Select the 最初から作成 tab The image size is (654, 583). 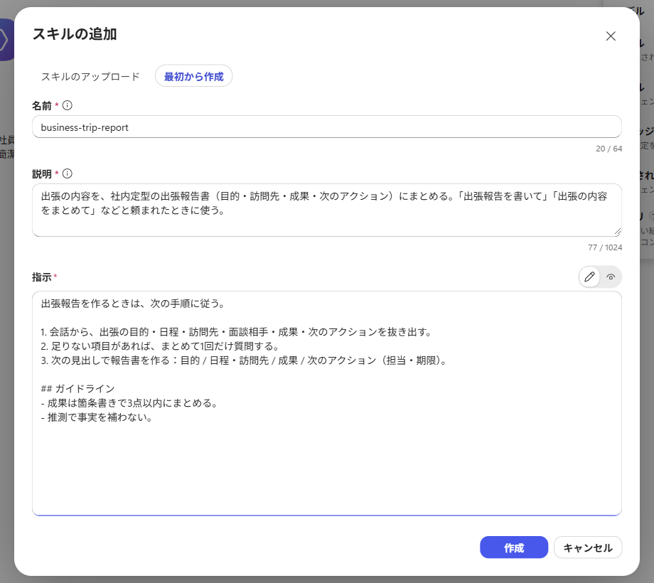(x=193, y=76)
